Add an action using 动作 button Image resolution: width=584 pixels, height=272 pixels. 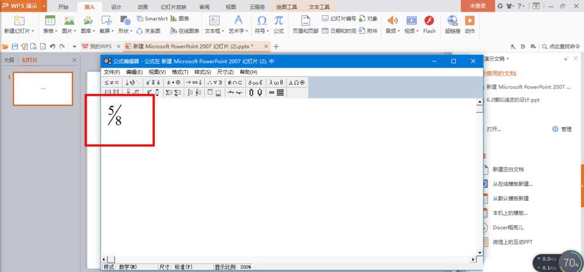(x=470, y=25)
